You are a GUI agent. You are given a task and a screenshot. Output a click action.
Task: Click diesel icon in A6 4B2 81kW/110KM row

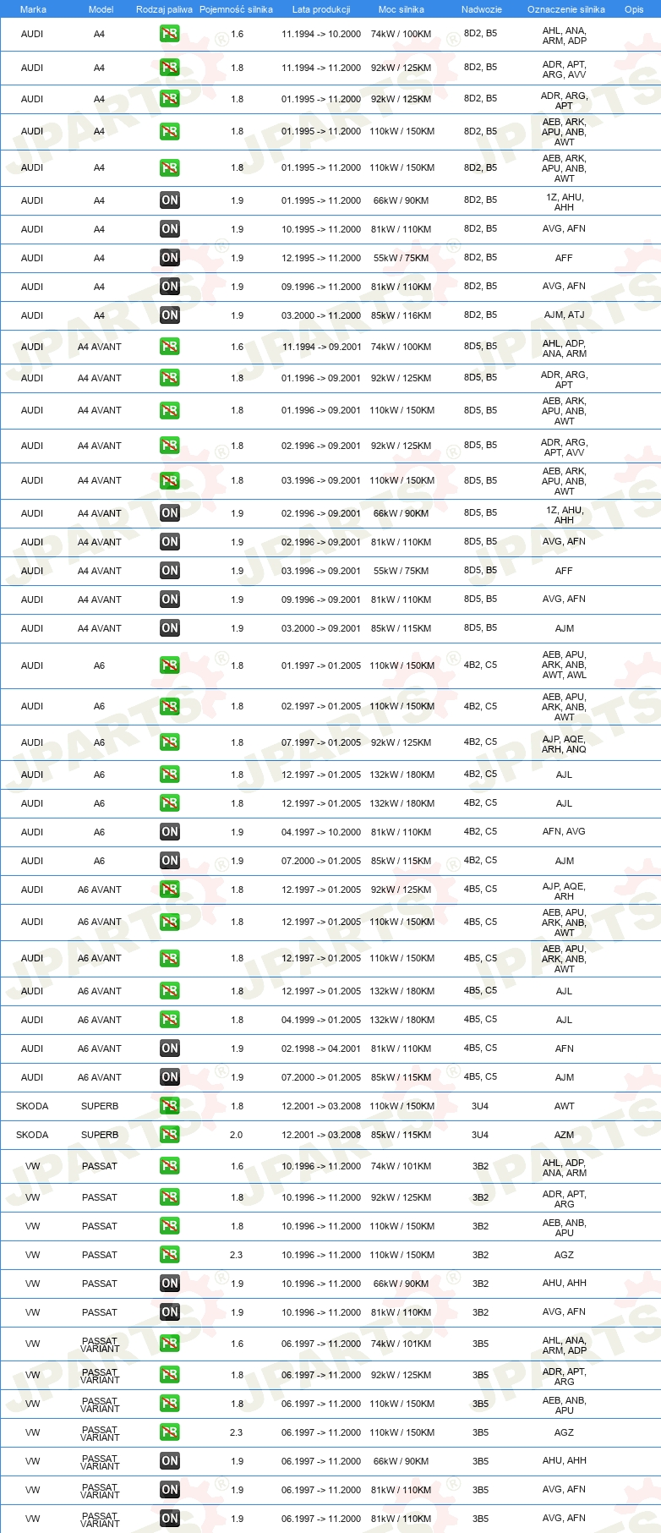point(170,832)
